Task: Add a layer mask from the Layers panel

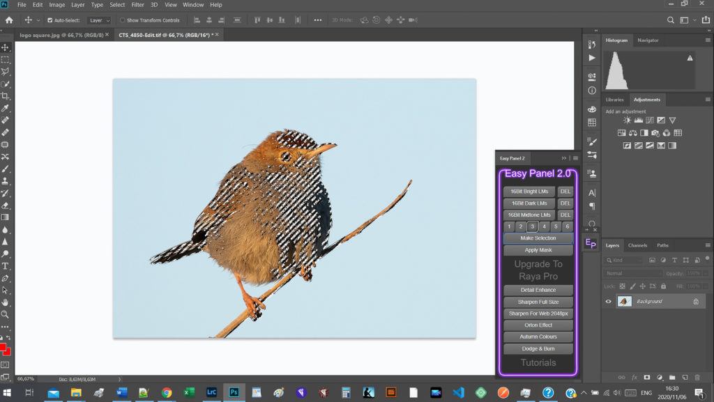Action: 647,377
